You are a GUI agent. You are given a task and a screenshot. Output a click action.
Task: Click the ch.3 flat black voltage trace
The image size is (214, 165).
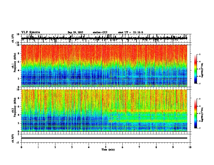104,138
